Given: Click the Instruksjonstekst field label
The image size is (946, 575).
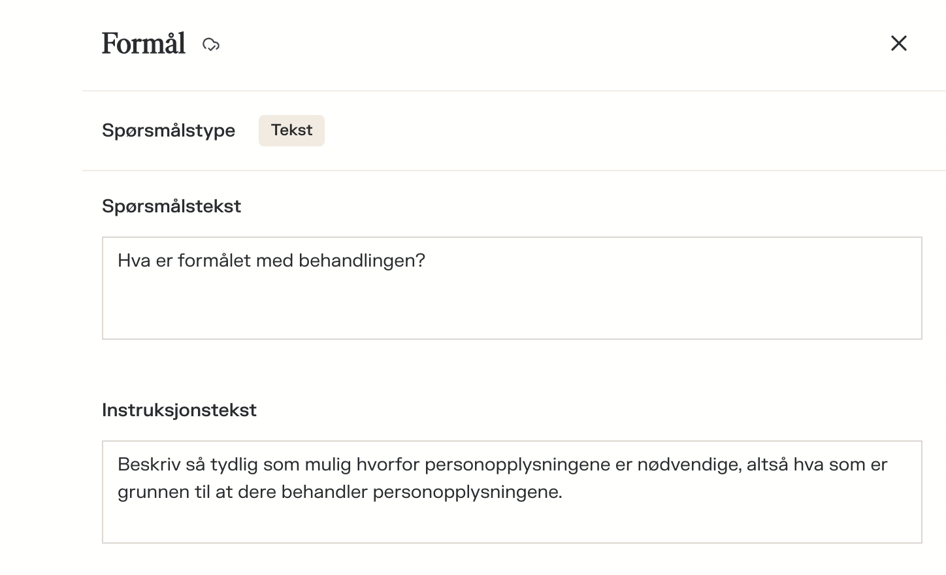Looking at the screenshot, I should 179,410.
